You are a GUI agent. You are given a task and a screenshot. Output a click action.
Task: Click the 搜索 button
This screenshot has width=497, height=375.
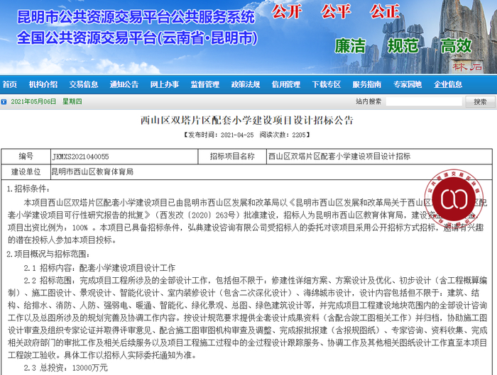480,102
